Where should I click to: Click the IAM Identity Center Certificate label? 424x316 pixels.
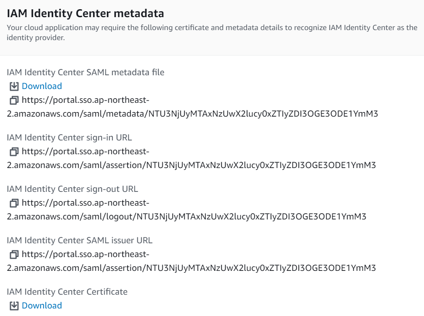67,292
